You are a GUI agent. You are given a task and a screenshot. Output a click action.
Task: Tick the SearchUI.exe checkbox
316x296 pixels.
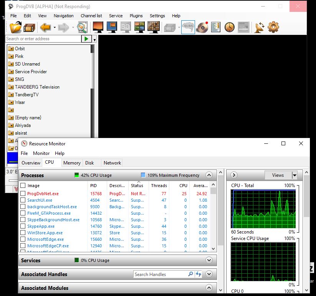(23, 200)
